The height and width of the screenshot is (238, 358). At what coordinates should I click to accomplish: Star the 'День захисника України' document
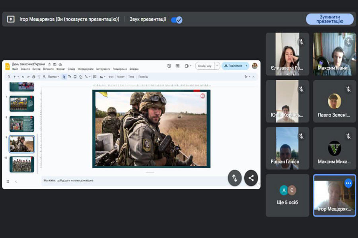tap(49, 64)
